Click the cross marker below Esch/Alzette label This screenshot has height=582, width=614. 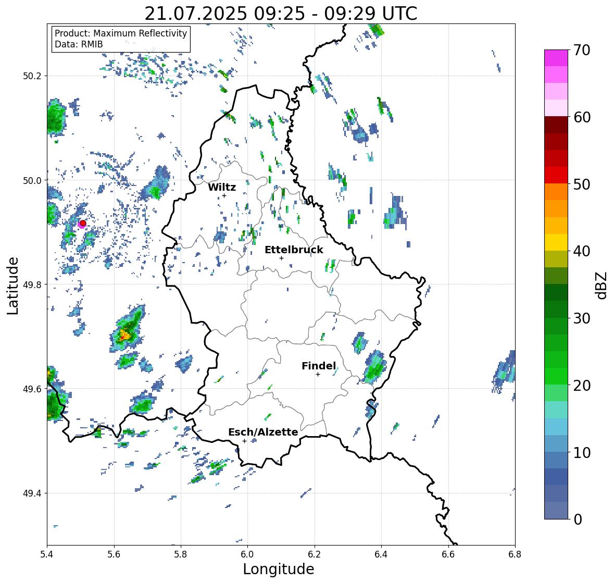coord(244,441)
